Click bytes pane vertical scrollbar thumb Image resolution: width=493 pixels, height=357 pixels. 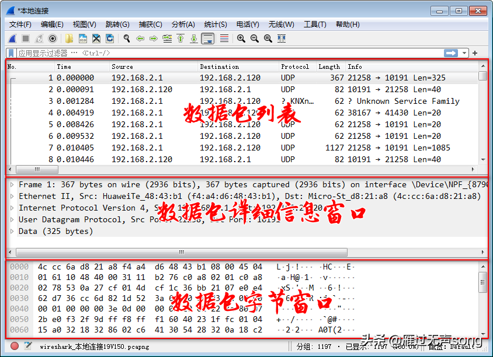[x=482, y=282]
